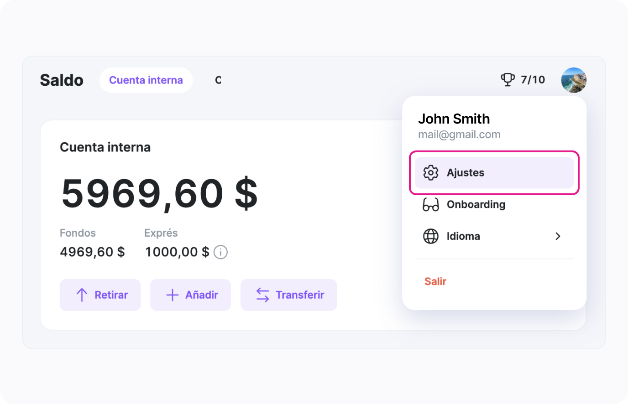Switch to the Cuenta interna tab
The image size is (628, 404).
[x=146, y=80]
